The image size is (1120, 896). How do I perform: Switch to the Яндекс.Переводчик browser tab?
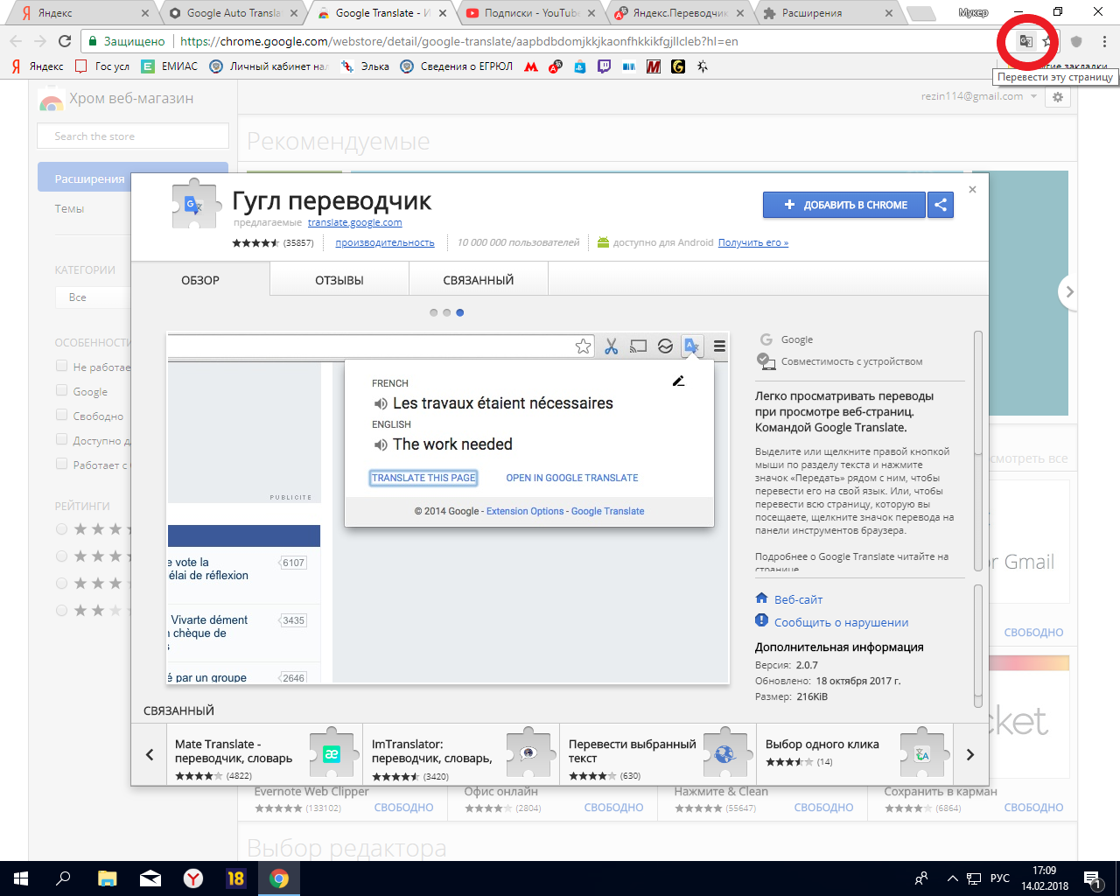click(680, 13)
